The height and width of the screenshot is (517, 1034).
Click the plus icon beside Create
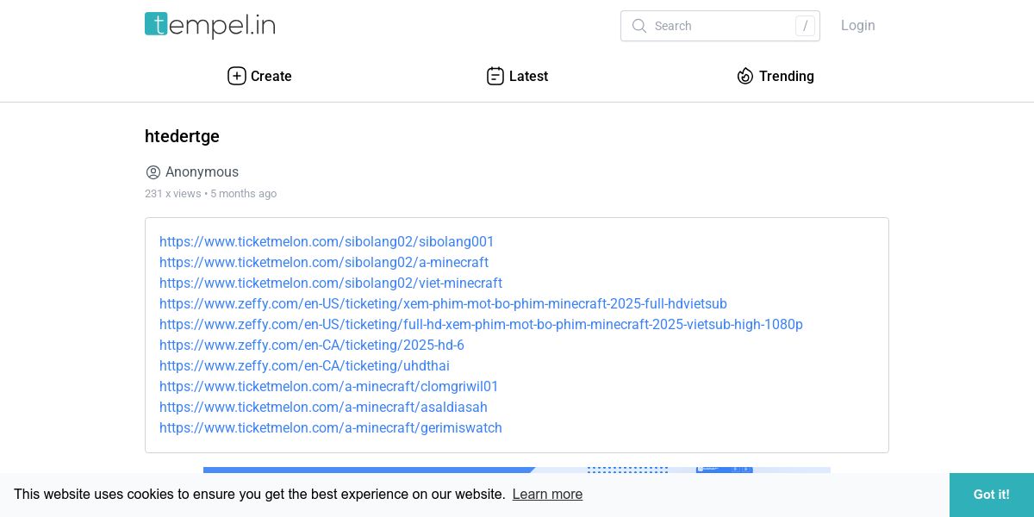237,76
